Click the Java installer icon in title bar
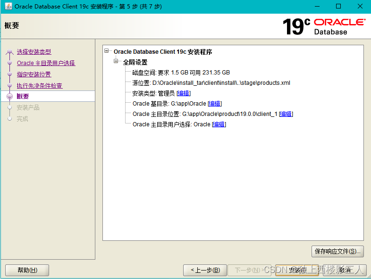 coord(8,6)
